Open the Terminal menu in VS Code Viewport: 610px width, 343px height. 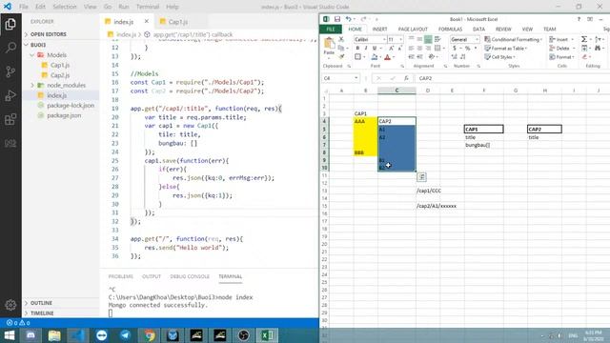pyautogui.click(x=148, y=7)
